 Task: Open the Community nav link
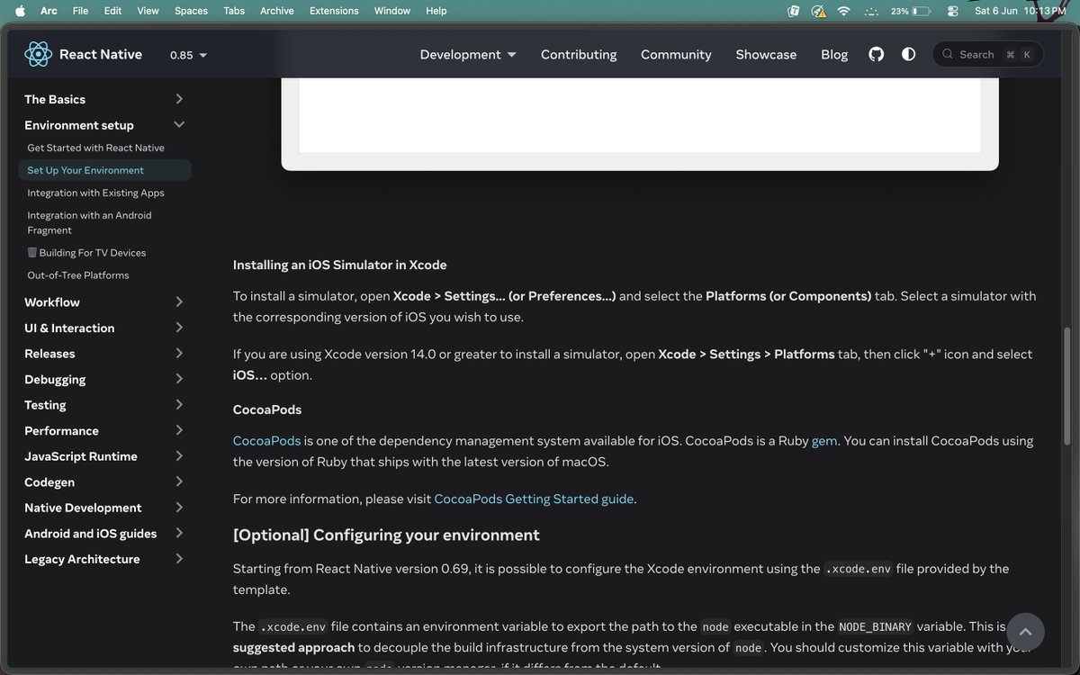(x=676, y=54)
